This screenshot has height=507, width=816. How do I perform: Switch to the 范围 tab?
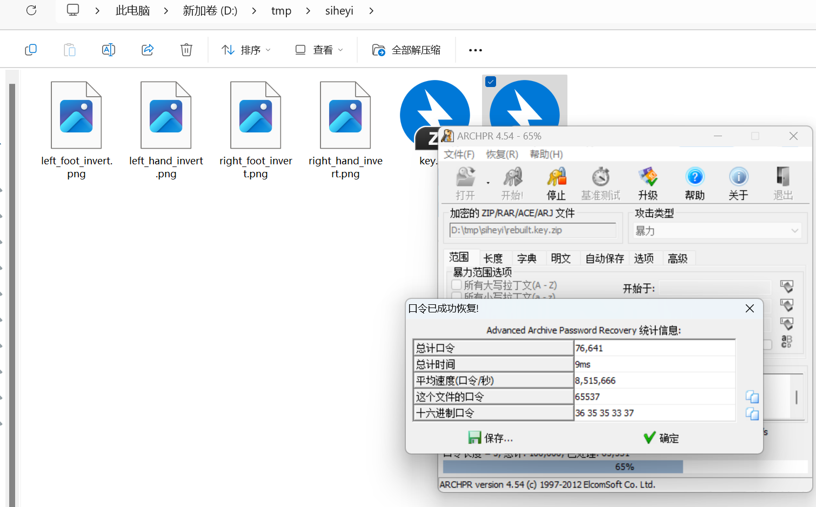[x=459, y=258]
